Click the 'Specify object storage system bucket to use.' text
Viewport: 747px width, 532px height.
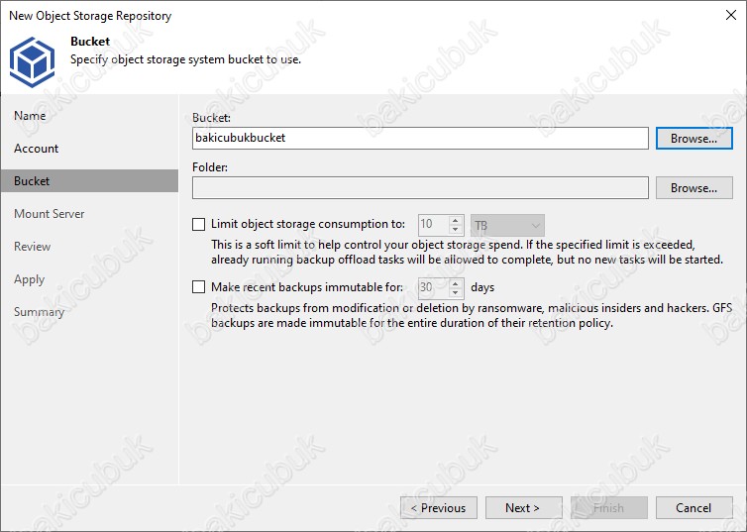pyautogui.click(x=186, y=60)
